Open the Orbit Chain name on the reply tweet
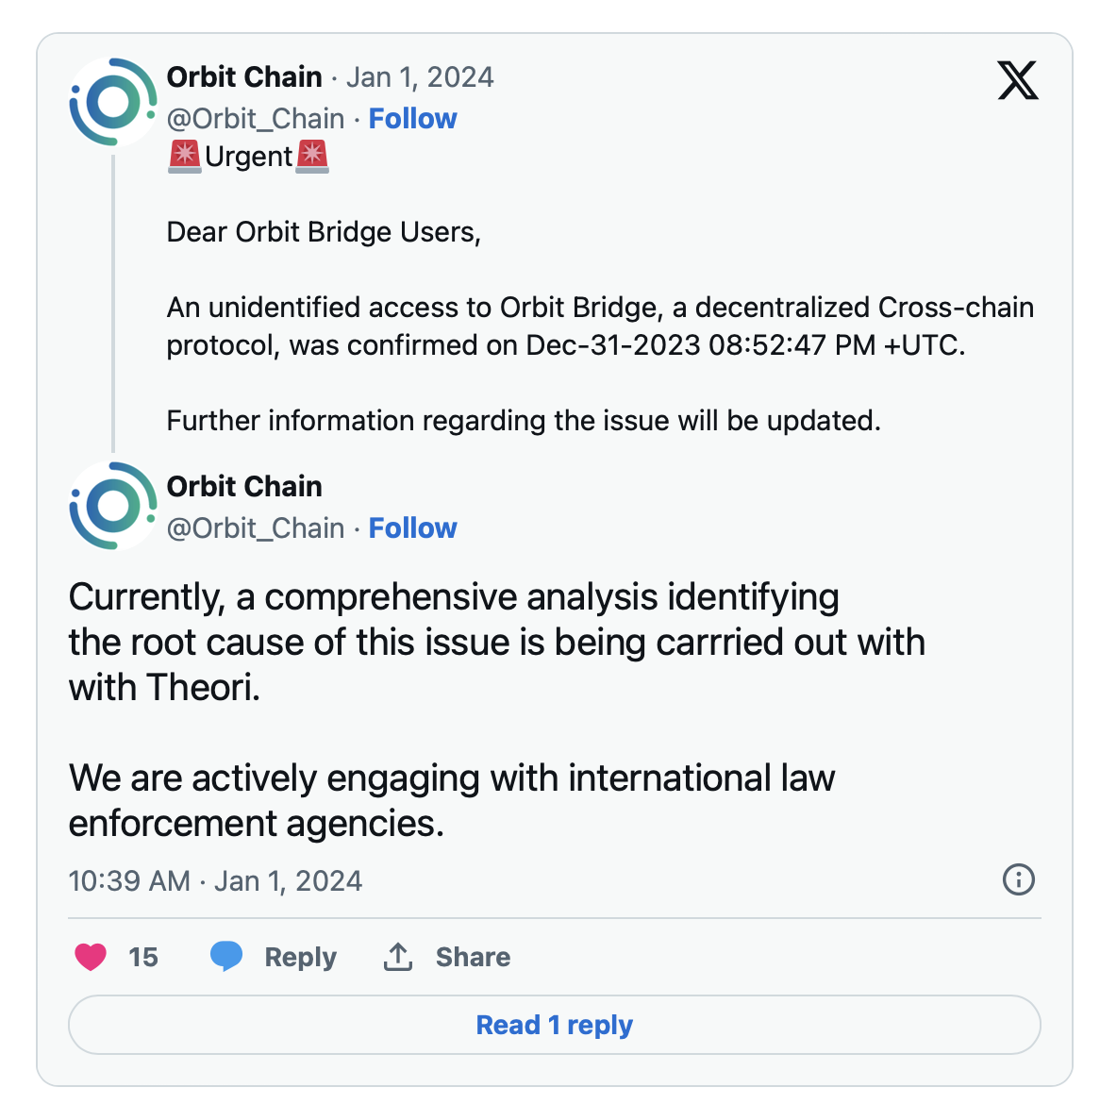The height and width of the screenshot is (1104, 1100). [244, 487]
